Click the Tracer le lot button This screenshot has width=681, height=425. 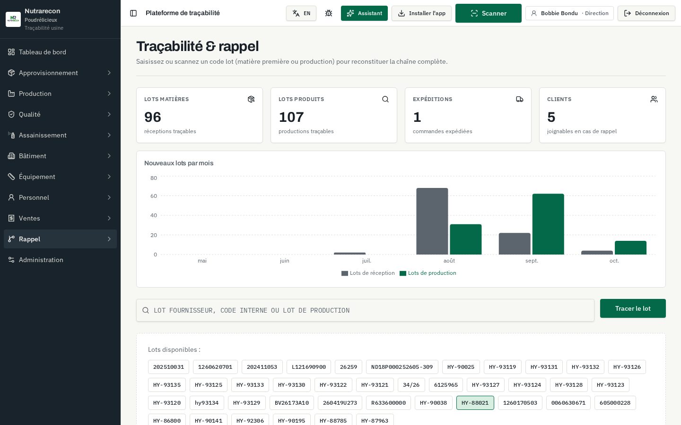[x=633, y=308]
